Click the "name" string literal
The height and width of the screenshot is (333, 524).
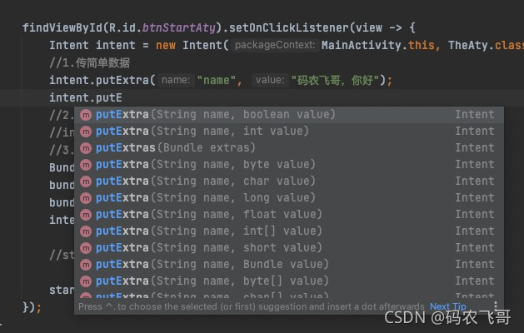[217, 80]
